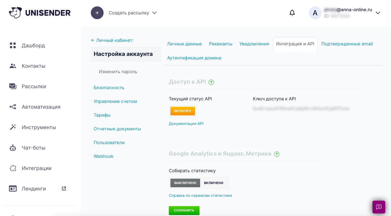Click the green СОХРАНИТЬ button
The height and width of the screenshot is (216, 391).
[x=184, y=210]
